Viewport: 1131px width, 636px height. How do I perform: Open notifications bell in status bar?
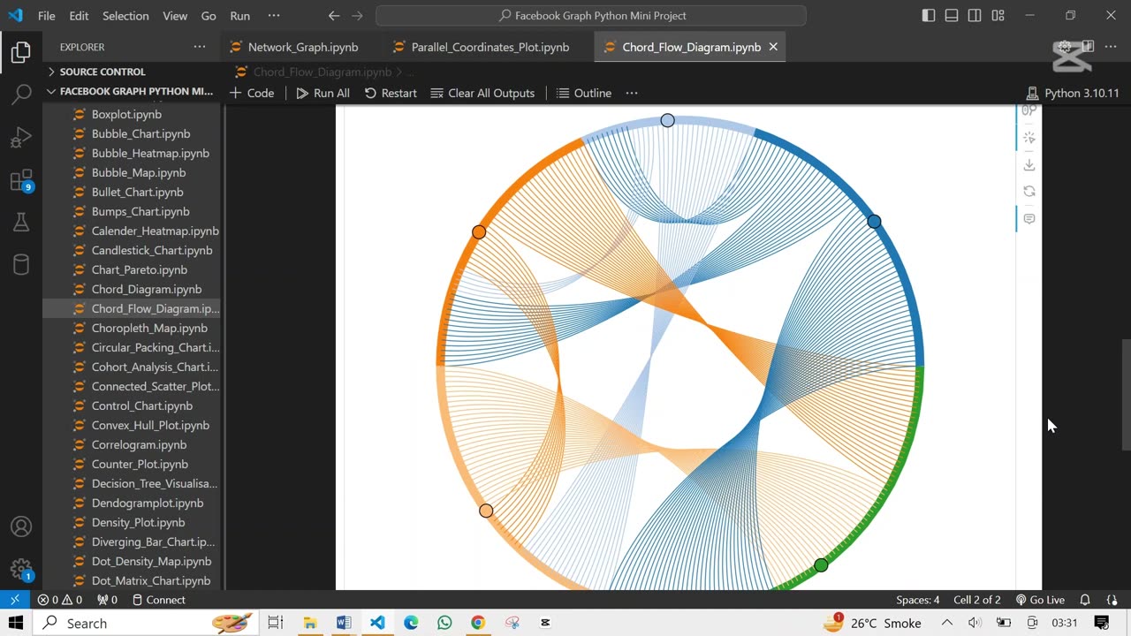click(x=1085, y=600)
